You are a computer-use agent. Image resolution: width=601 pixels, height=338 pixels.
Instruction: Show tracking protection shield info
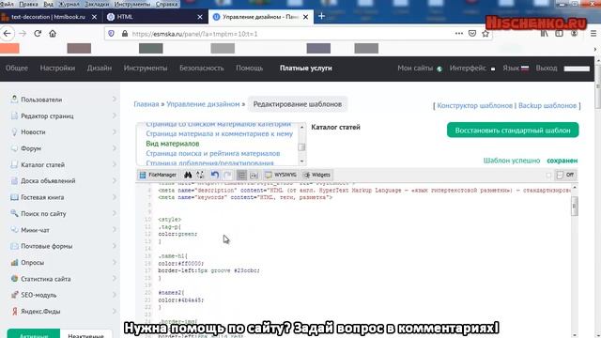tap(111, 34)
